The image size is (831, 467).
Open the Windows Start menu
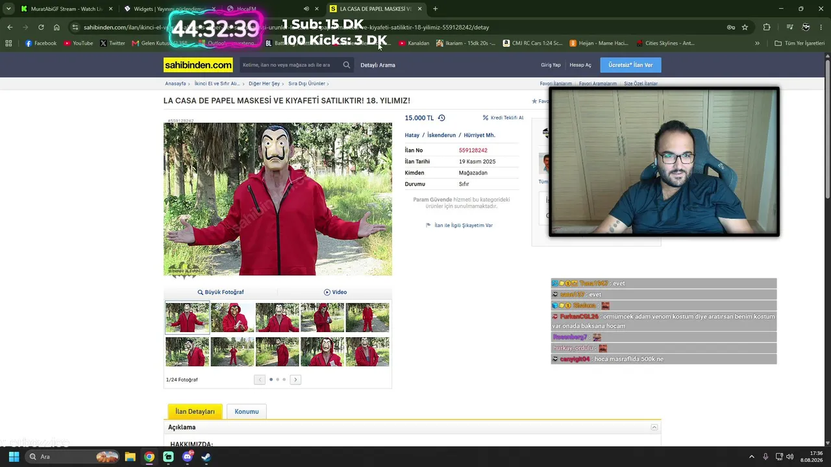[x=14, y=457]
